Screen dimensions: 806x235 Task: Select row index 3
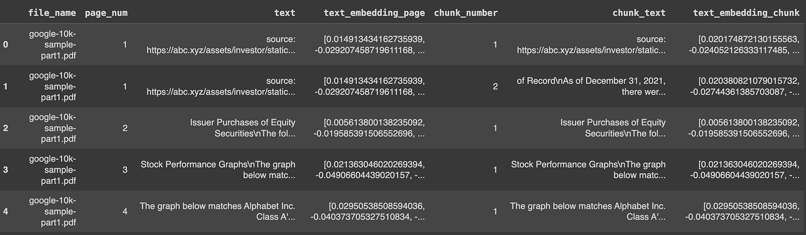[6, 170]
